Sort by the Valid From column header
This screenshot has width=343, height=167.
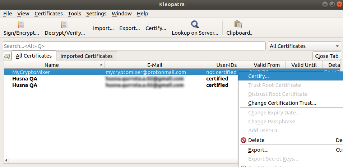tap(266, 65)
